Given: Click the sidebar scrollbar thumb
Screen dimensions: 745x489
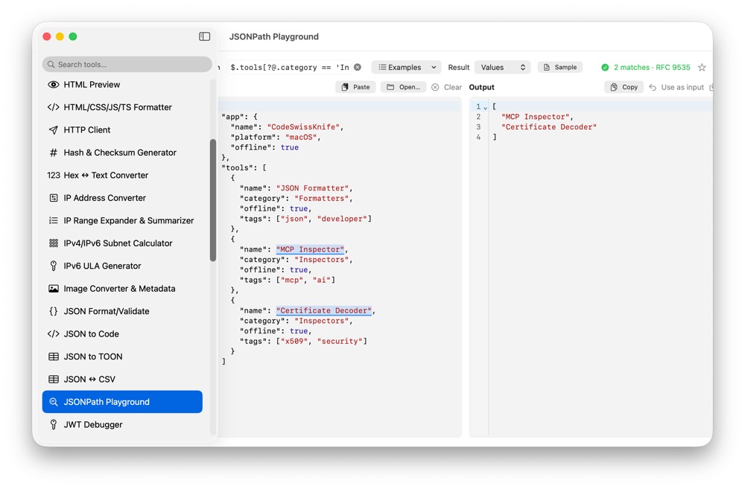Looking at the screenshot, I should [x=213, y=200].
